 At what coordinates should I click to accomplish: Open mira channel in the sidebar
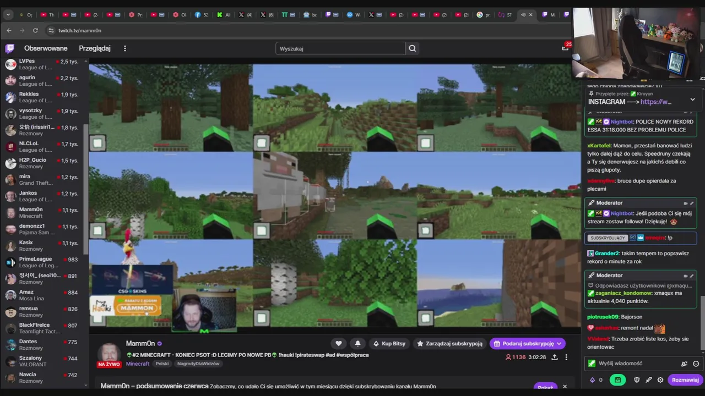click(x=44, y=180)
